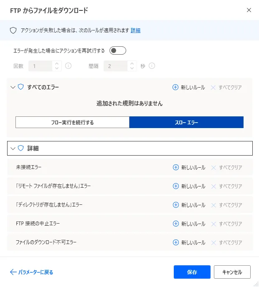
Task: Collapse the すべてのエラー section
Action: [13, 87]
